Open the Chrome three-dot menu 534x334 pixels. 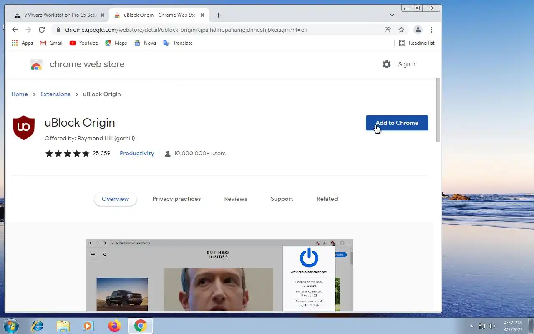431,30
